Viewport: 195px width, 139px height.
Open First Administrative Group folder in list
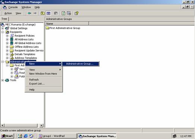point(63,28)
